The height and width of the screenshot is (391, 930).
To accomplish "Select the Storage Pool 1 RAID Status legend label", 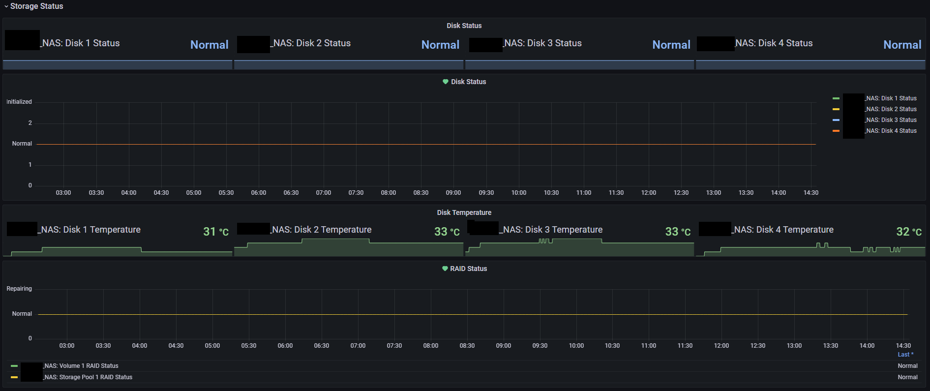I will [88, 377].
